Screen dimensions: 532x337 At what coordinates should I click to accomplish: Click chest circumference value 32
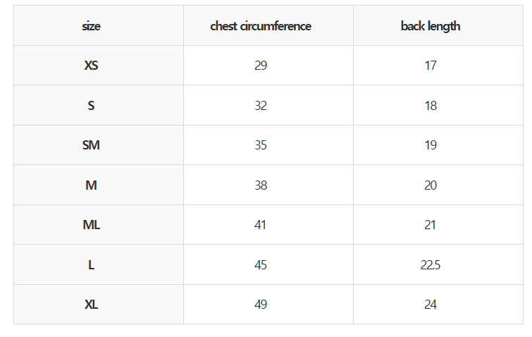click(261, 106)
